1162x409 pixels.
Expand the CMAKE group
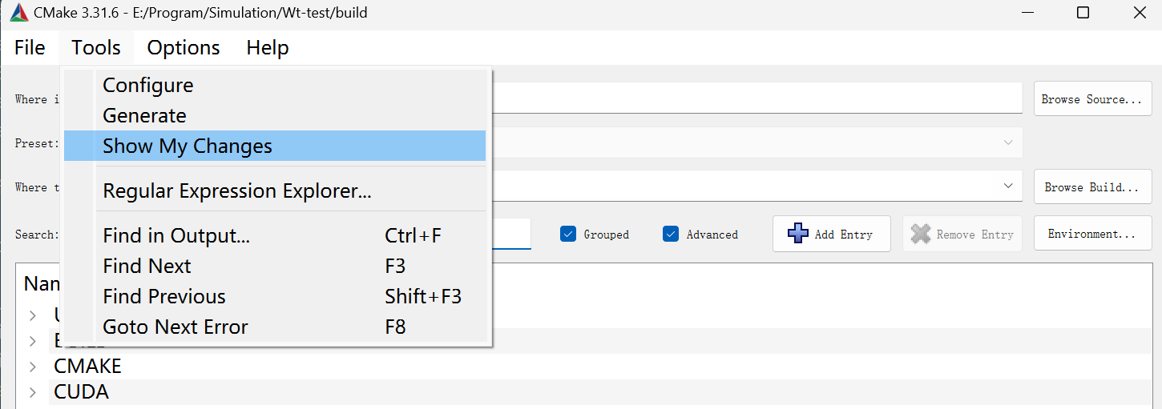point(33,367)
